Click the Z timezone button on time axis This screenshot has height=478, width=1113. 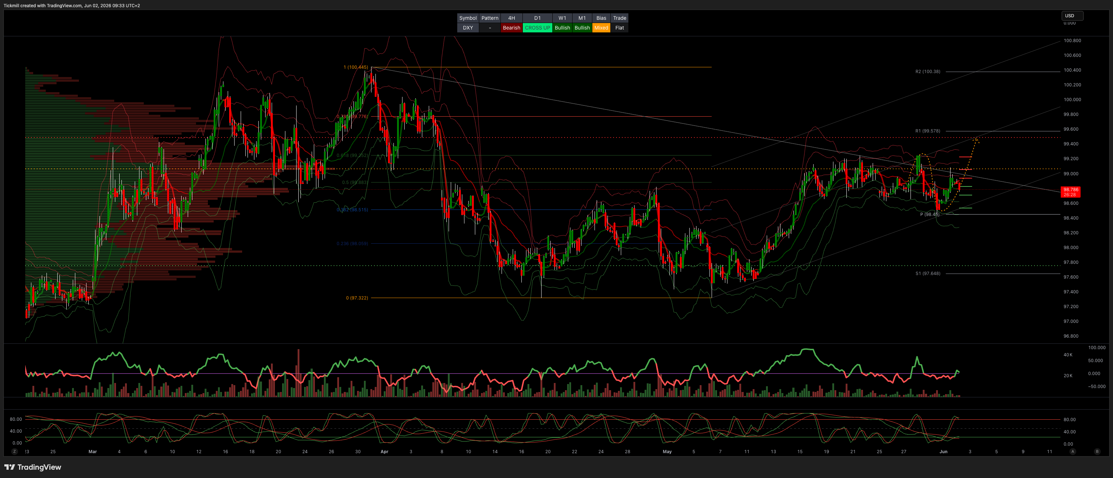(15, 451)
